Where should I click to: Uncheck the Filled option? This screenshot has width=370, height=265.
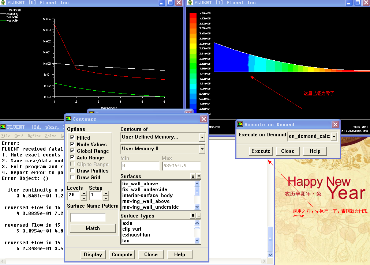point(72,138)
